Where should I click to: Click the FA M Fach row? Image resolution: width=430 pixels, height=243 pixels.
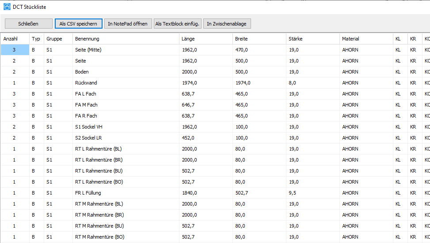point(86,105)
